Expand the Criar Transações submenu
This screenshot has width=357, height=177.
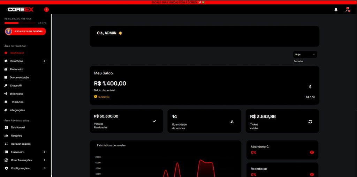click(45, 160)
